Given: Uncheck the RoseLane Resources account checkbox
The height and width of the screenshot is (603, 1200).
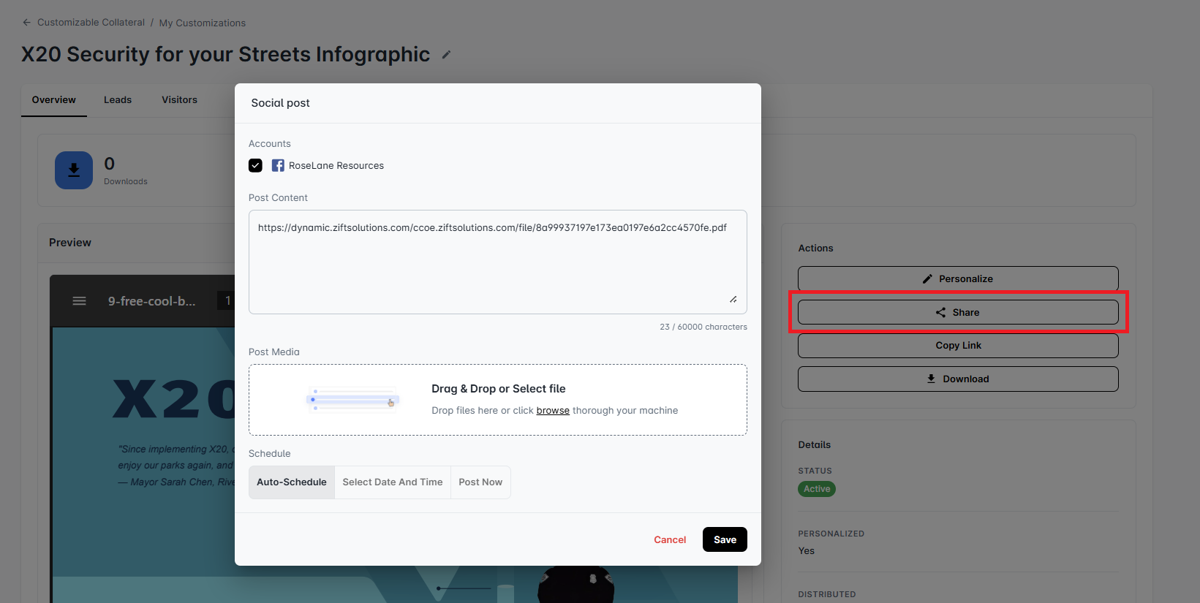Looking at the screenshot, I should tap(255, 166).
